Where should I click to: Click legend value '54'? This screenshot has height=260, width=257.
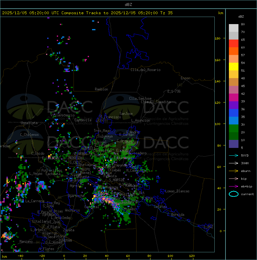tap(243, 63)
